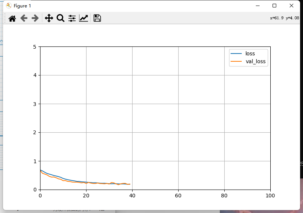This screenshot has height=213, width=303.
Task: Open Configure subplots sliders icon
Action: (x=72, y=18)
